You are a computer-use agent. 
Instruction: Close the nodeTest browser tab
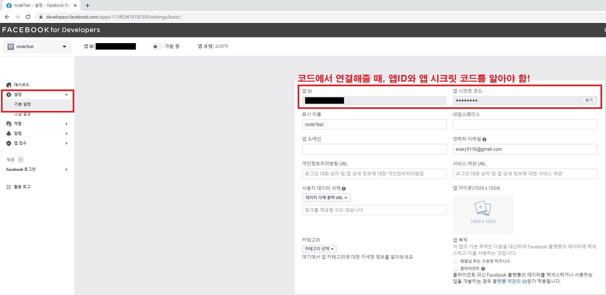[75, 6]
